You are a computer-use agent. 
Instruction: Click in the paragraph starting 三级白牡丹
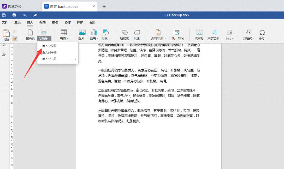[149, 116]
